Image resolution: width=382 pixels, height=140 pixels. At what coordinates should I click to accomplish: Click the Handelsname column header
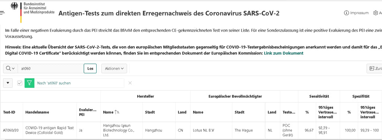37,112
